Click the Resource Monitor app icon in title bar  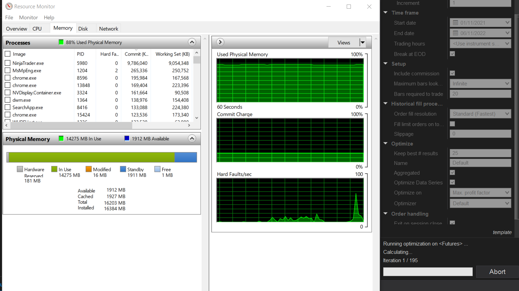[9, 6]
